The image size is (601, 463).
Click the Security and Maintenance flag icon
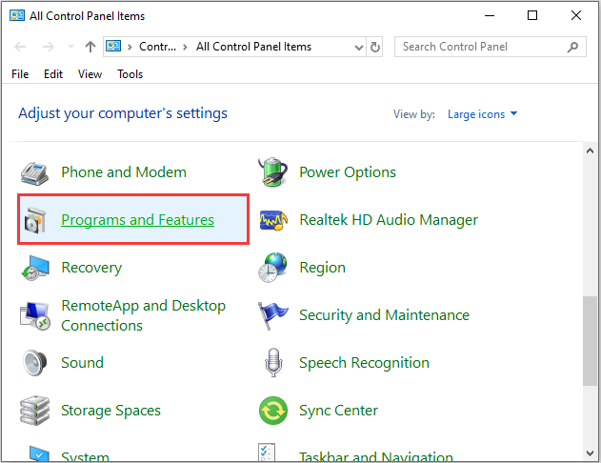[x=272, y=315]
